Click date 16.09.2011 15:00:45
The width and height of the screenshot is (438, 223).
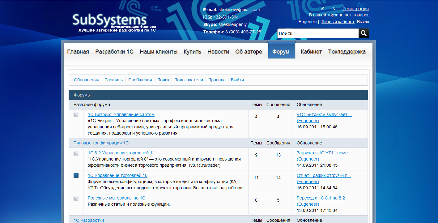317,127
